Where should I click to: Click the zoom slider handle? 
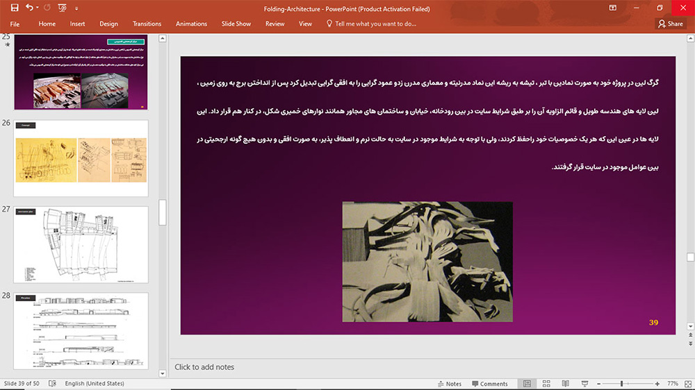coord(621,384)
